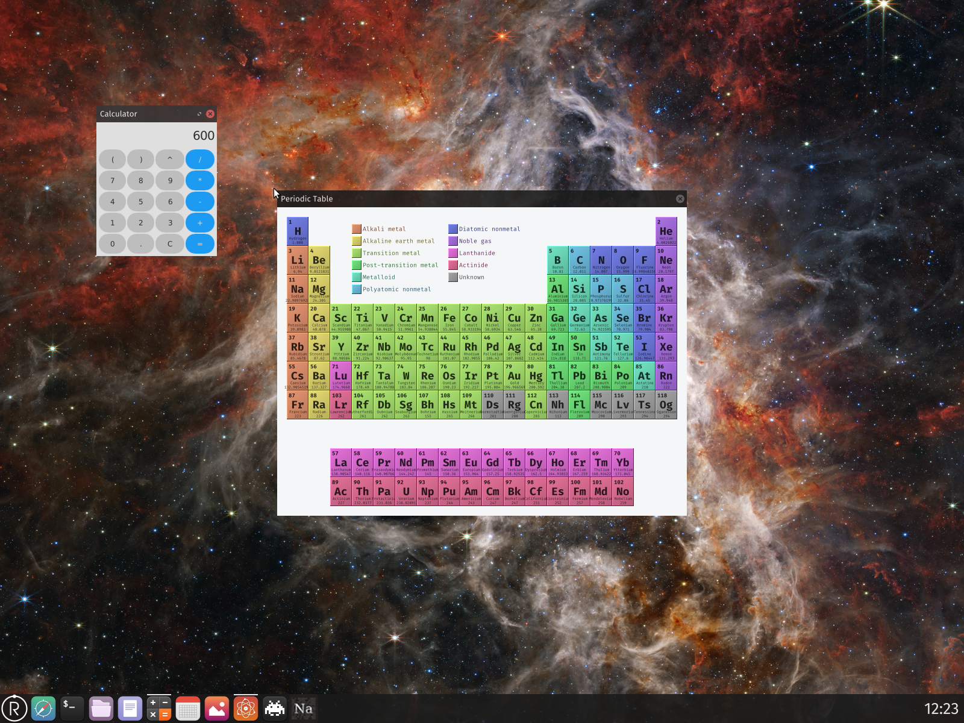The height and width of the screenshot is (723, 964).
Task: Click the Transition metal legend label
Action: pos(392,253)
